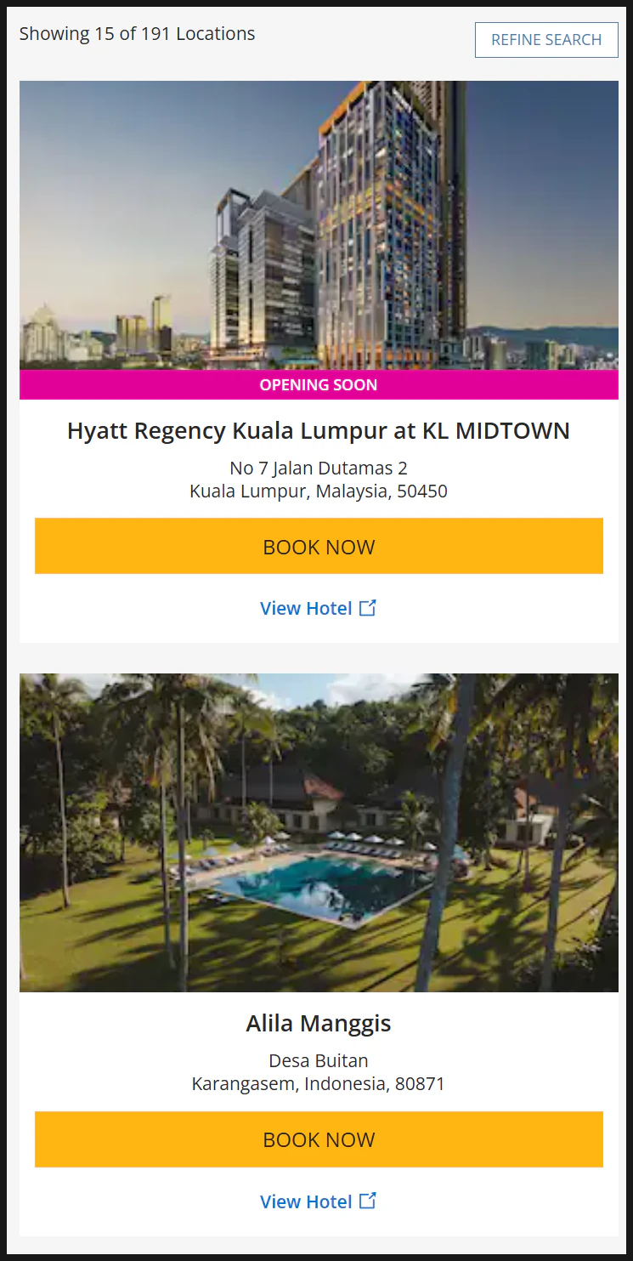Image resolution: width=633 pixels, height=1261 pixels.
Task: Book the Alila Manggis hotel now
Action: (x=319, y=1139)
